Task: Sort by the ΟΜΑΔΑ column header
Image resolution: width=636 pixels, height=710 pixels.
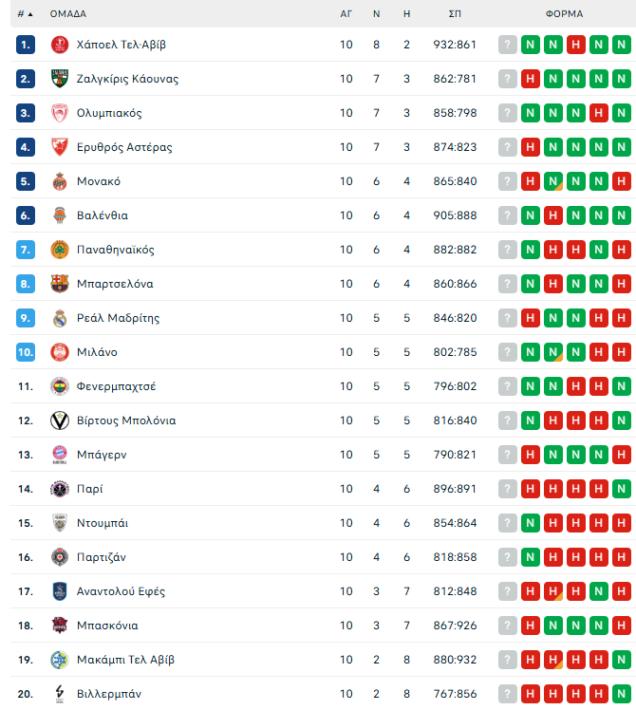Action: [68, 14]
